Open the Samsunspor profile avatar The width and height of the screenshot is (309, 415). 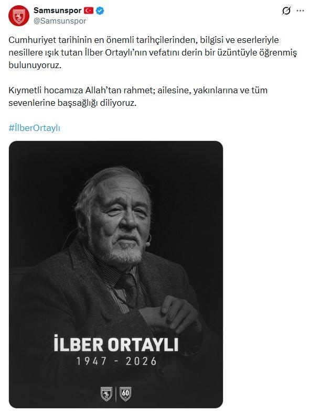(x=19, y=16)
